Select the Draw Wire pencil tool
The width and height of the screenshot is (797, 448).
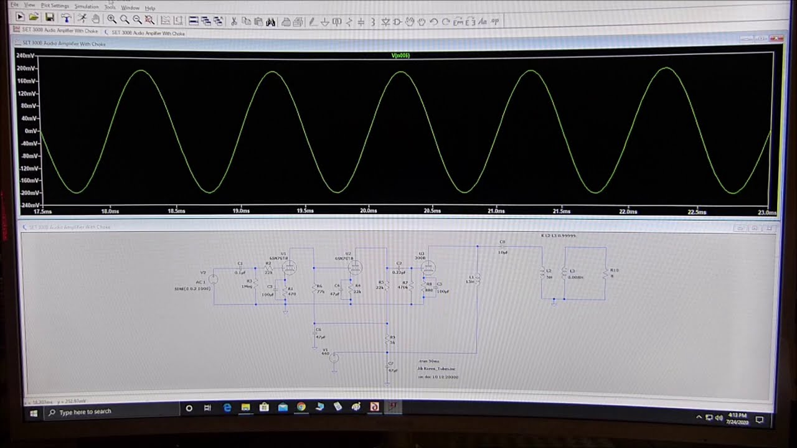312,22
